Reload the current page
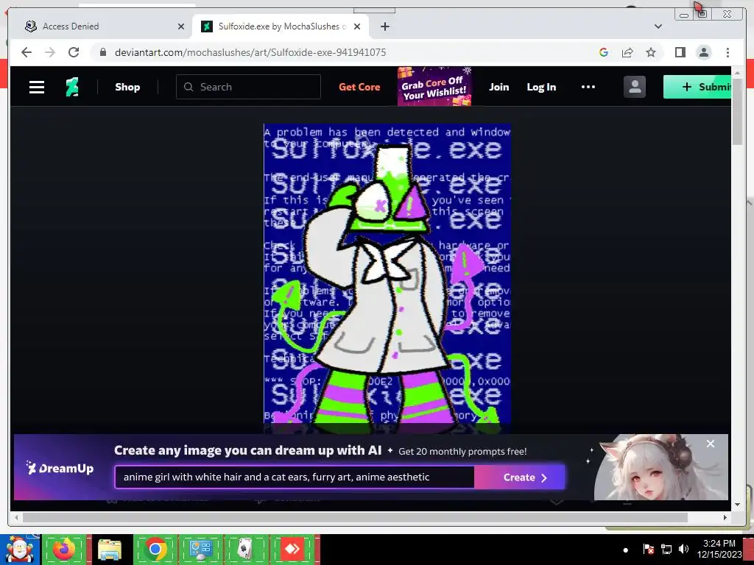The image size is (754, 565). pos(74,52)
